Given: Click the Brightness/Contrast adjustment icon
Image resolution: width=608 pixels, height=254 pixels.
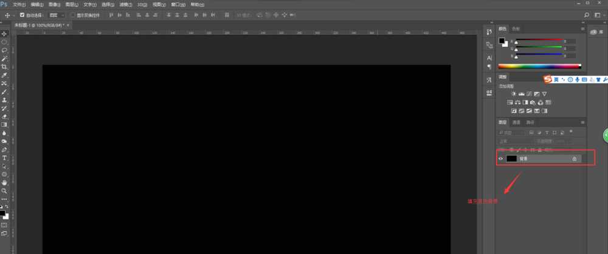Looking at the screenshot, I should click(x=514, y=94).
